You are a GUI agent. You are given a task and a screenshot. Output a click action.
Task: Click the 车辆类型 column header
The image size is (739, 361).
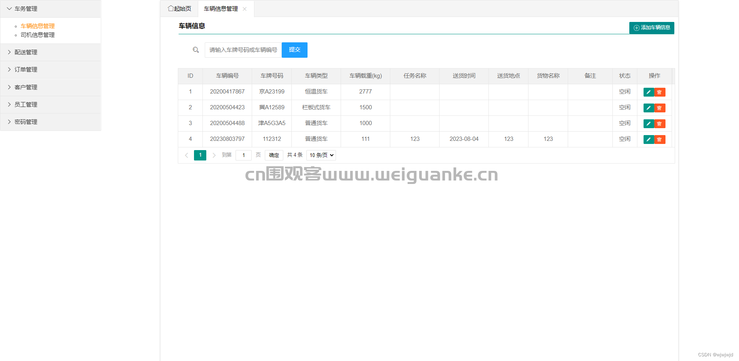[316, 76]
